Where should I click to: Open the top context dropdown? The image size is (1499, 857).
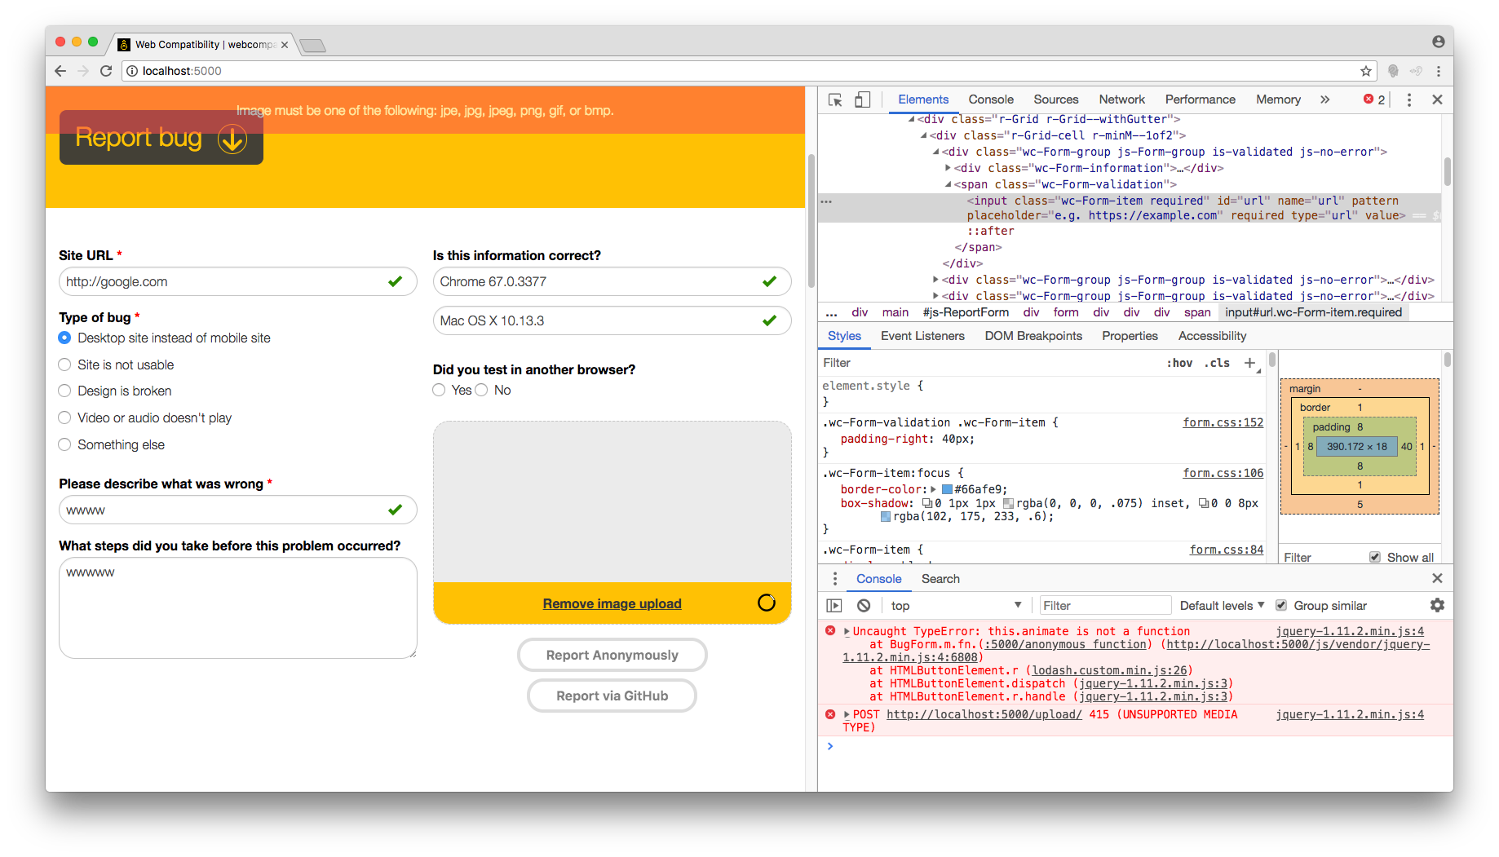click(956, 605)
